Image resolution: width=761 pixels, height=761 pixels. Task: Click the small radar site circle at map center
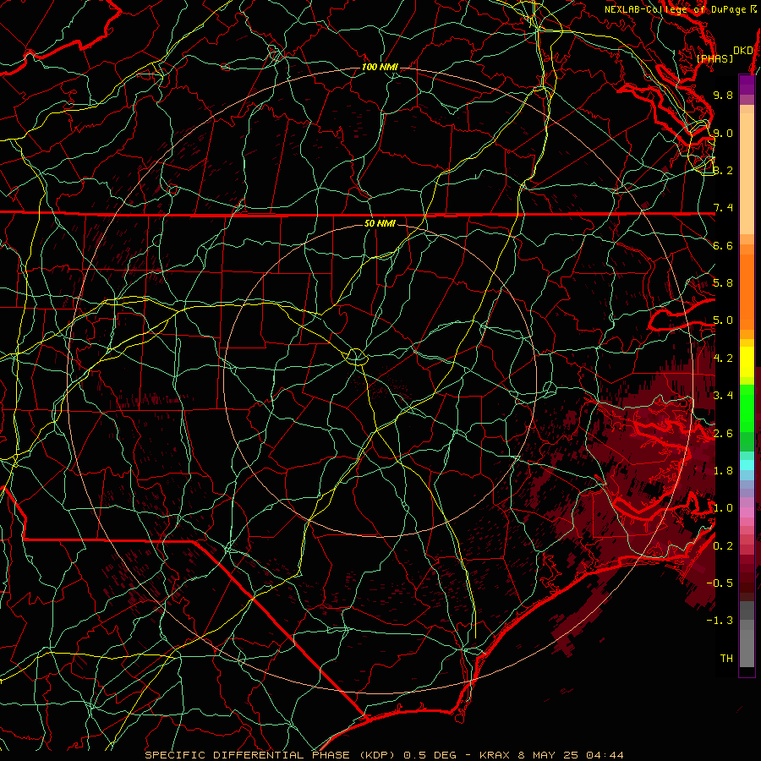click(x=356, y=357)
